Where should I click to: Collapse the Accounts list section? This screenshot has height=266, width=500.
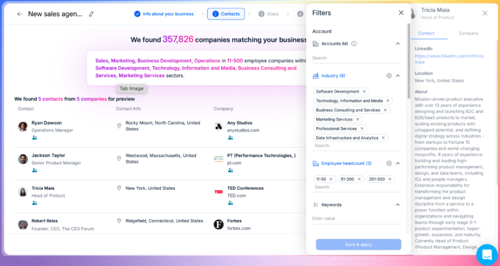(397, 44)
